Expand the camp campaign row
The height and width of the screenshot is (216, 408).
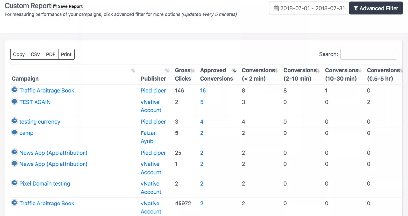click(x=14, y=132)
